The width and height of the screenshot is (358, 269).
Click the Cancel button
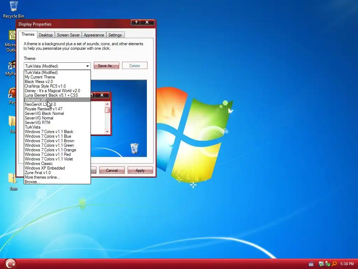click(112, 171)
